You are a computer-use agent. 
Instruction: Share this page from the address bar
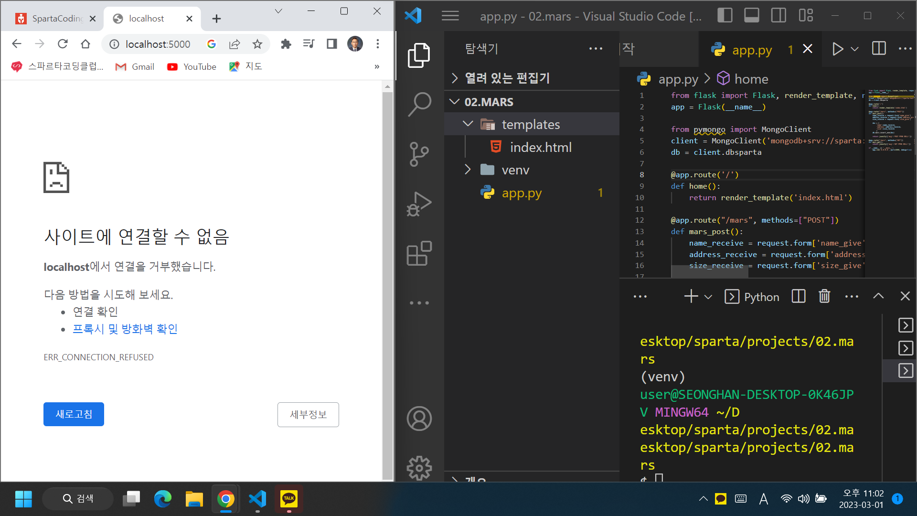point(235,44)
